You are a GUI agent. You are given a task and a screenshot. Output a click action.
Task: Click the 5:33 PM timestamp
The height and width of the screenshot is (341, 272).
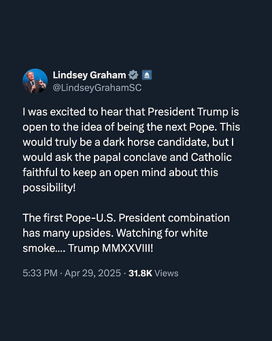tap(40, 273)
